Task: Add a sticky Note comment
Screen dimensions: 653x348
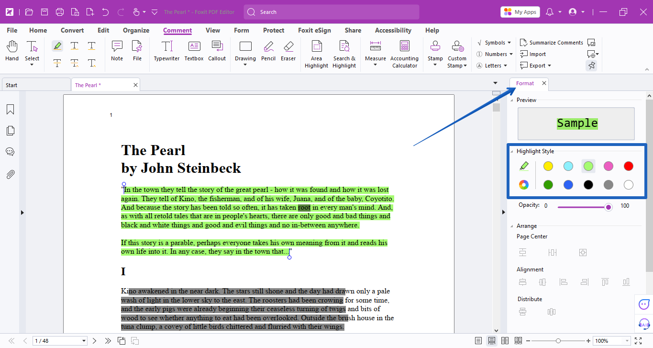Action: pos(117,51)
